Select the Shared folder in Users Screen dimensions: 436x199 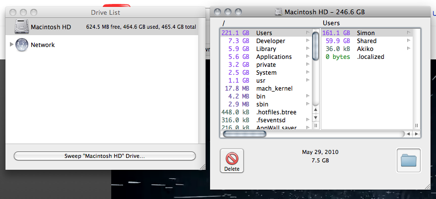tap(367, 41)
